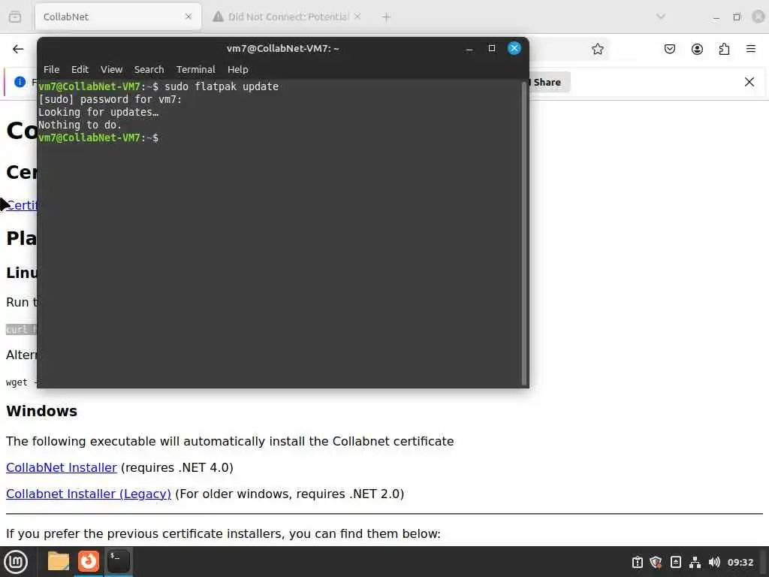This screenshot has width=769, height=577.
Task: Open the Firefox extensions puzzle icon
Action: click(x=724, y=49)
